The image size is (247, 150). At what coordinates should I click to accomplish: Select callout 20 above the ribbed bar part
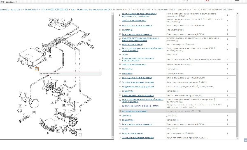tap(23, 114)
